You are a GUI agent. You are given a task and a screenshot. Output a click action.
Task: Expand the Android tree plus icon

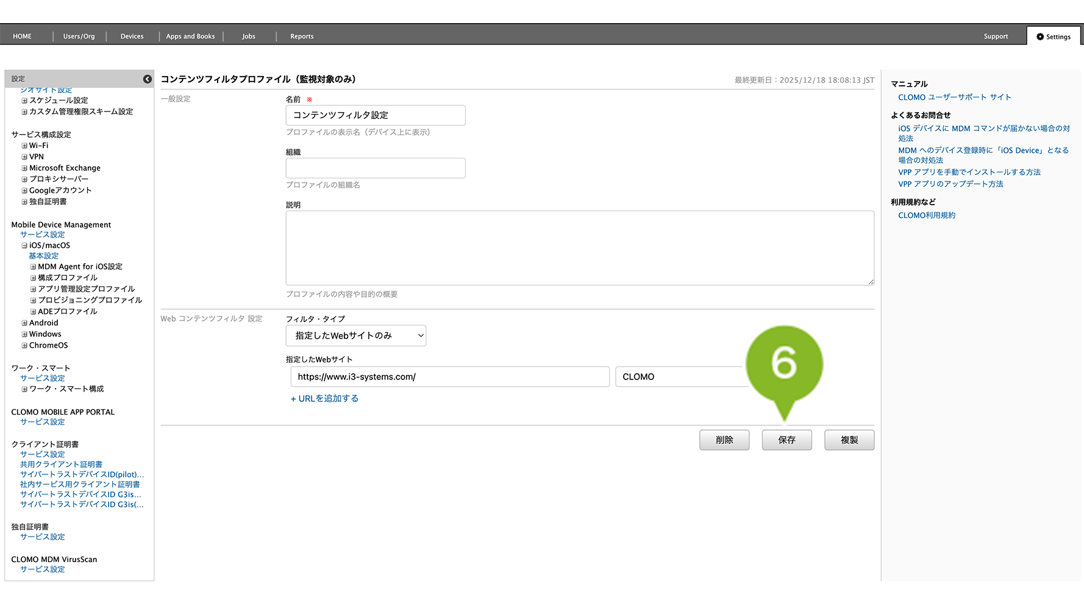(24, 323)
